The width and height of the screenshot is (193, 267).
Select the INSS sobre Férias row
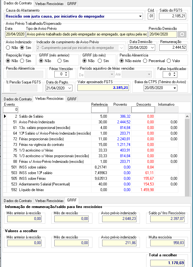pos(91,179)
